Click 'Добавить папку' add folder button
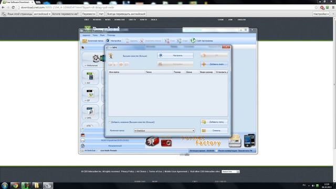 click(x=214, y=122)
